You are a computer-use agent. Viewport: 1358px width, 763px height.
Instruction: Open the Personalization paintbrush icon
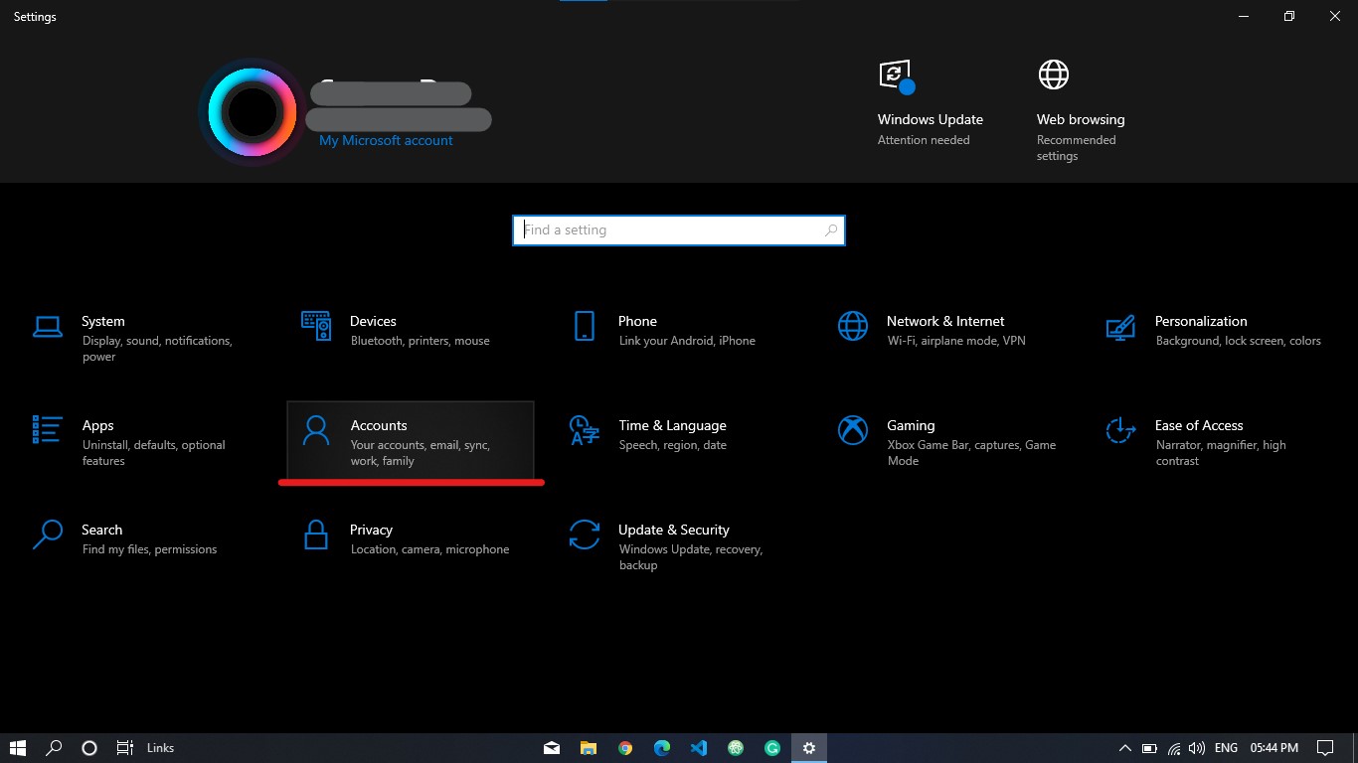[1120, 326]
